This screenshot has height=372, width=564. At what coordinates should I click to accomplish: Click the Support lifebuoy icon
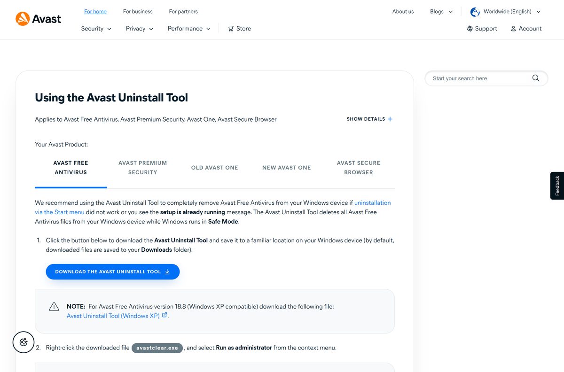(470, 29)
